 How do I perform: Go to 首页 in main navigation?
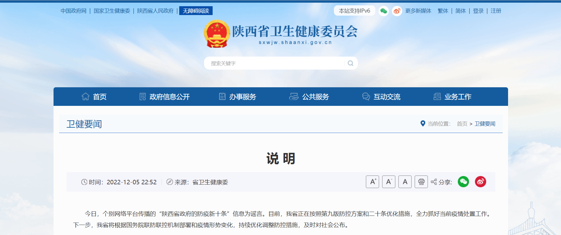tap(94, 97)
